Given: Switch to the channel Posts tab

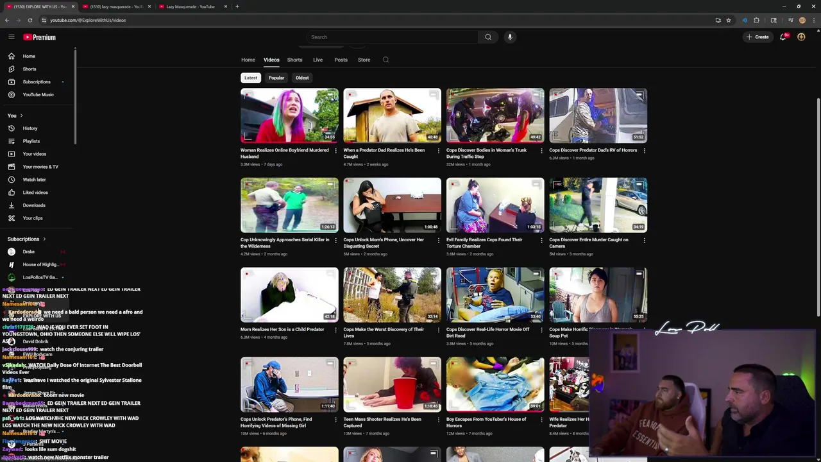Looking at the screenshot, I should pos(341,60).
